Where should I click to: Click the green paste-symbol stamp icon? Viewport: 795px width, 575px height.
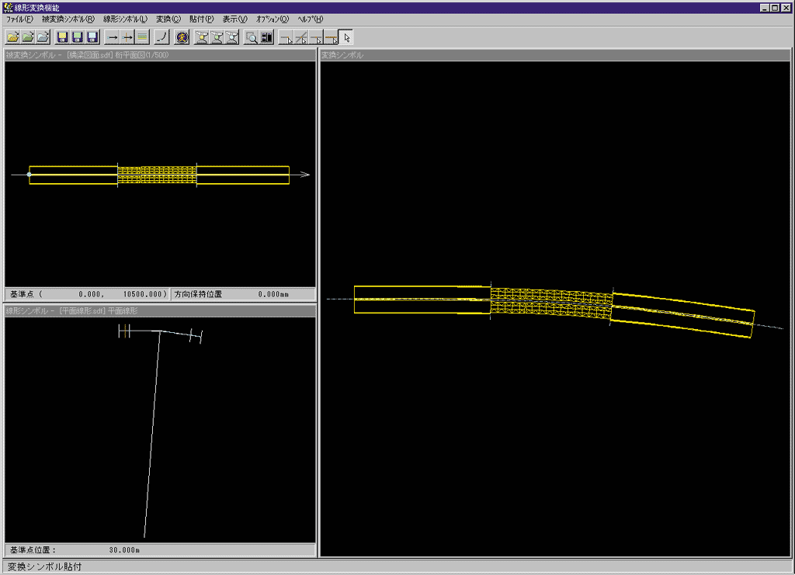217,37
